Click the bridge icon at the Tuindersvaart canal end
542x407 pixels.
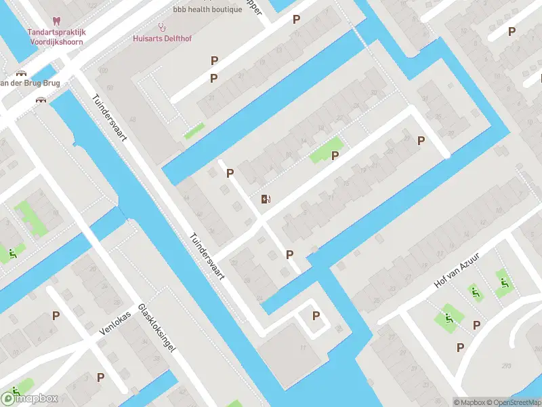(41, 100)
